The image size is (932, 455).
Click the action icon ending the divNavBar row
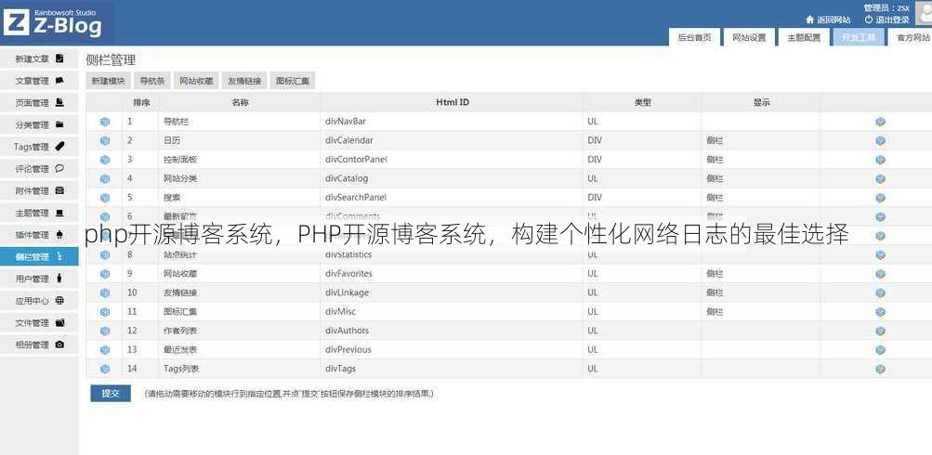point(880,122)
